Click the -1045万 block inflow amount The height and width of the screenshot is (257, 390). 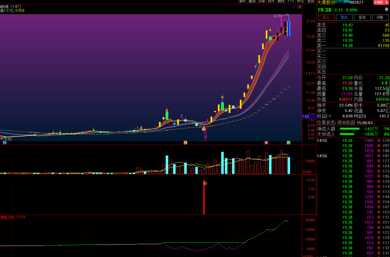coord(371,134)
